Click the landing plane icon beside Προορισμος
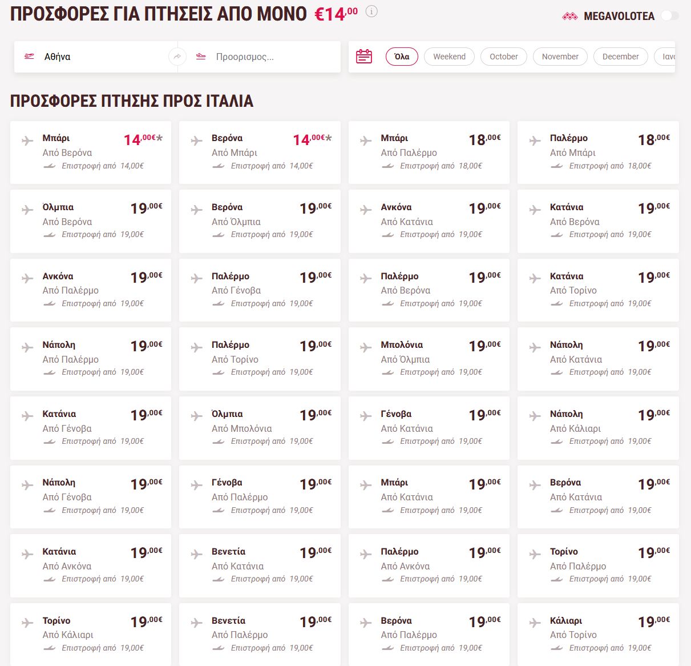 click(201, 57)
